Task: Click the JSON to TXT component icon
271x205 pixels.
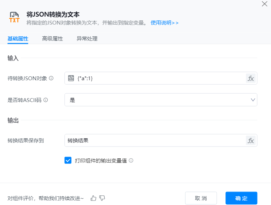Action: [x=15, y=17]
